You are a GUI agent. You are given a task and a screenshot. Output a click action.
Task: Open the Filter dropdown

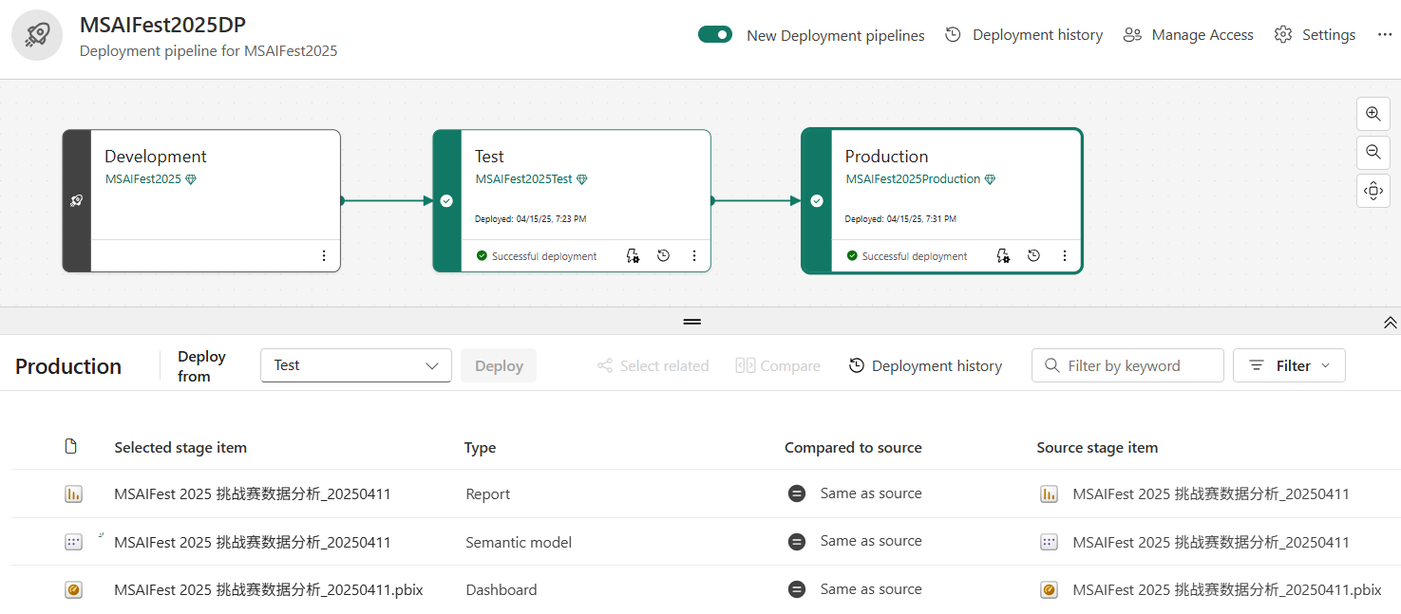pos(1289,365)
